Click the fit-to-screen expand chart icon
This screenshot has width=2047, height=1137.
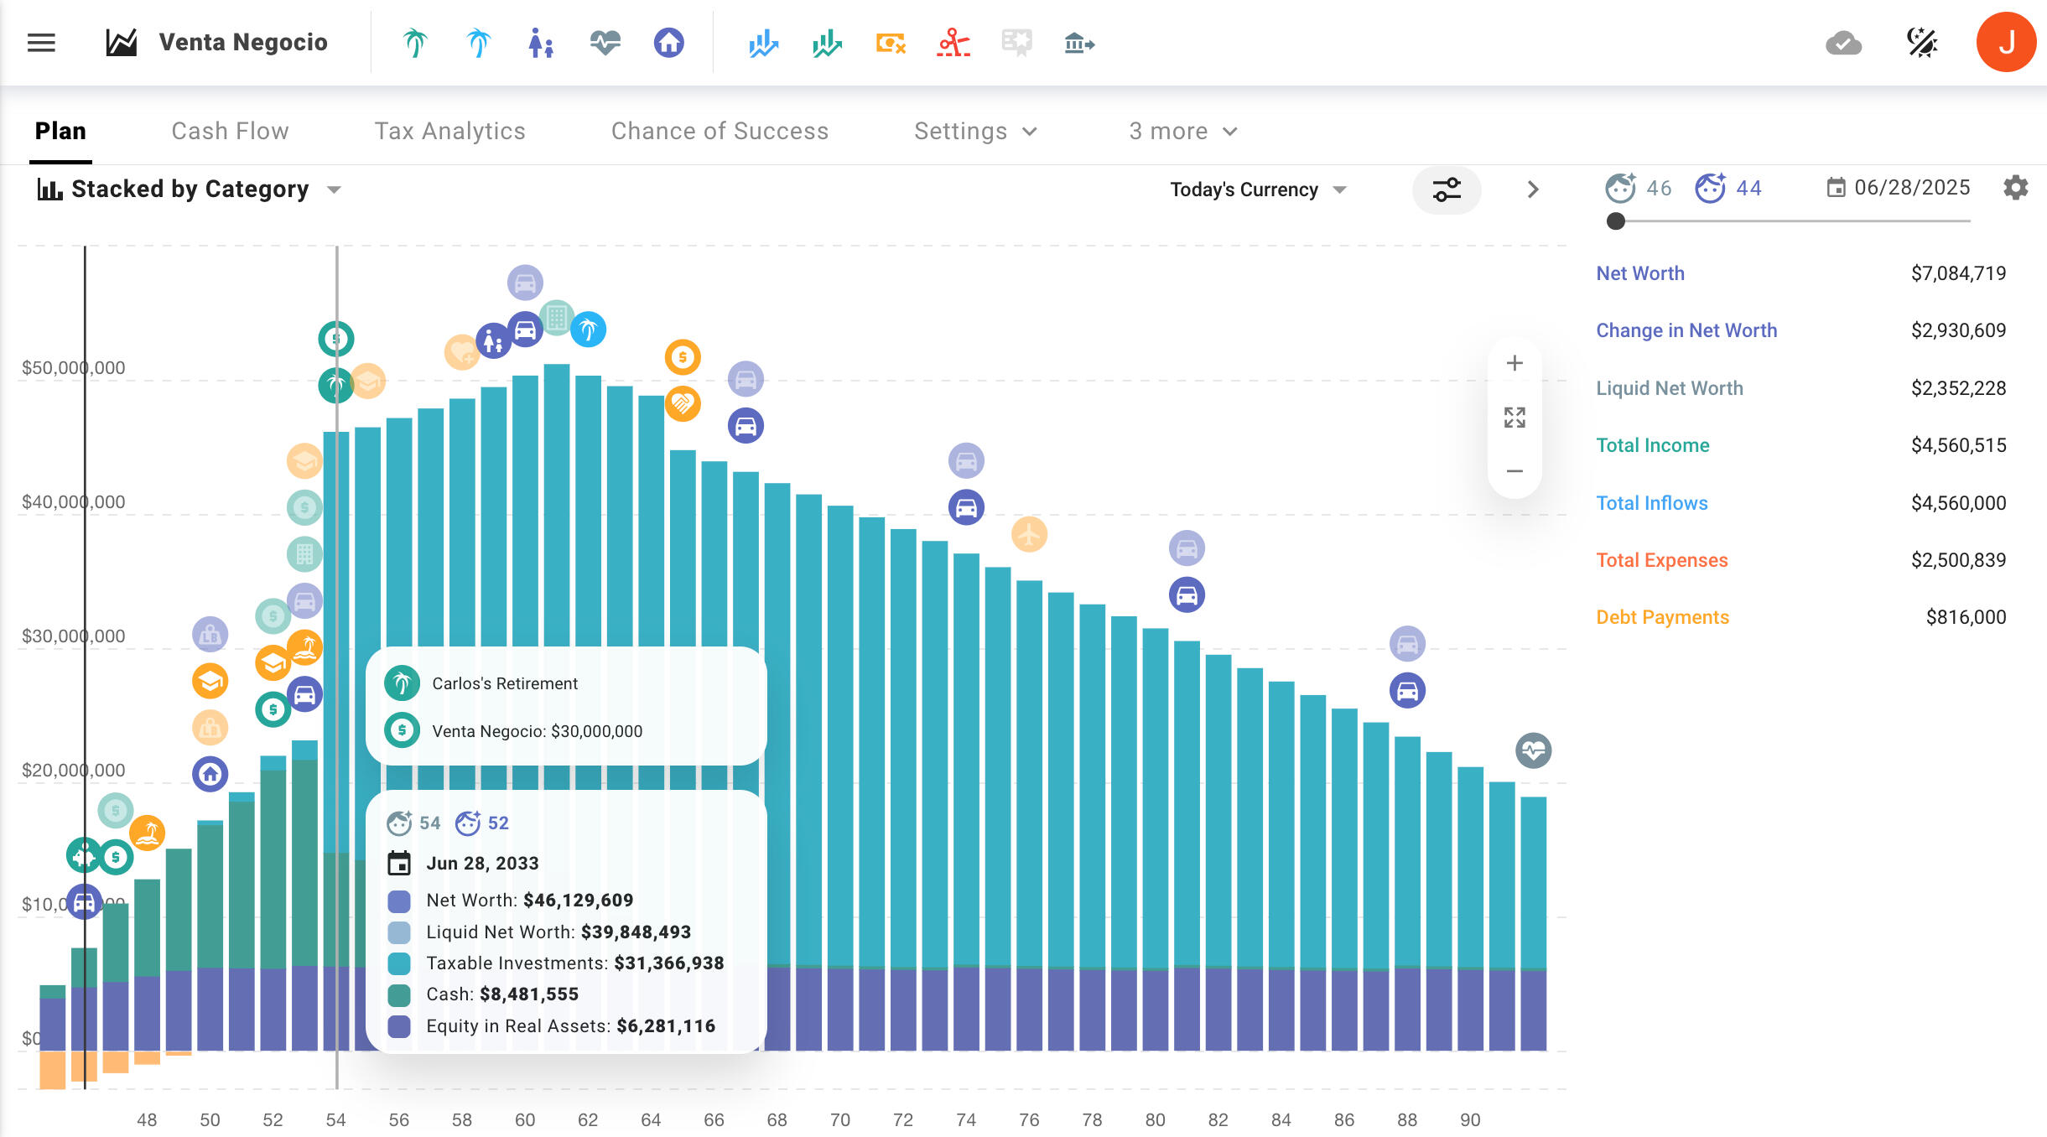(1514, 418)
